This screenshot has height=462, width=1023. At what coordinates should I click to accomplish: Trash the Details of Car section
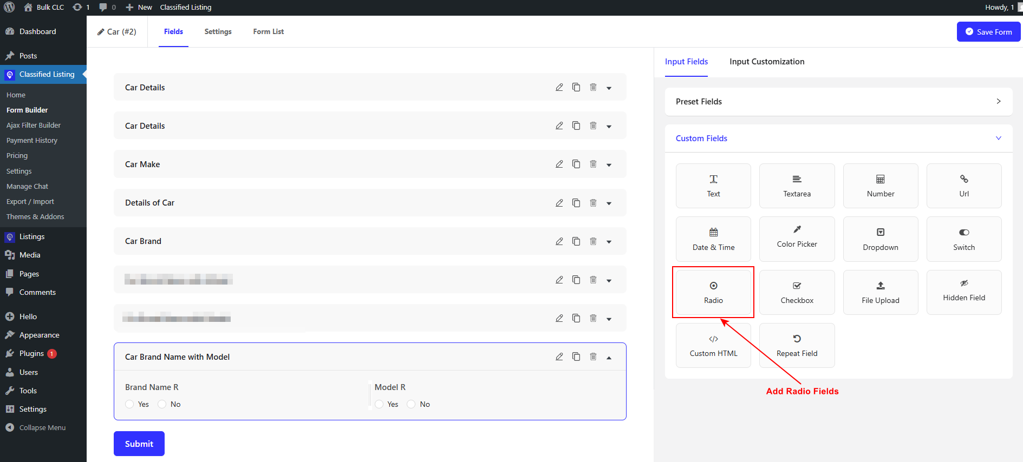(593, 203)
